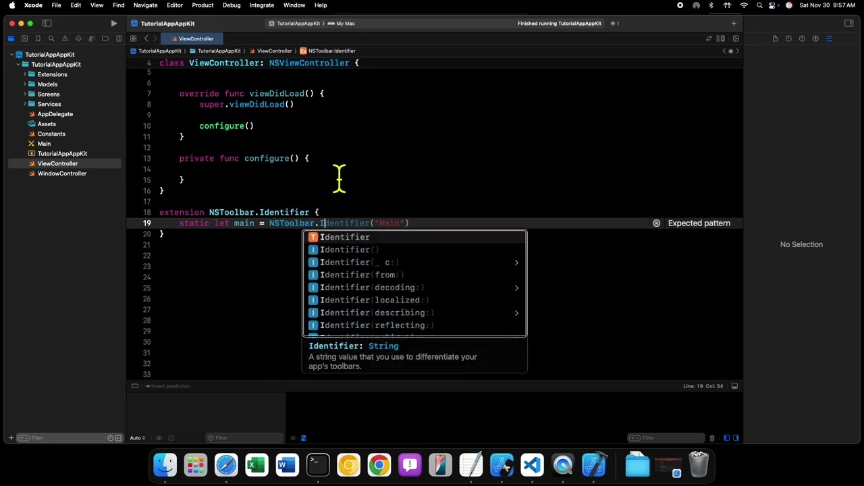The image size is (864, 486).
Task: Open the Issue navigator warning icon
Action: tap(65, 38)
